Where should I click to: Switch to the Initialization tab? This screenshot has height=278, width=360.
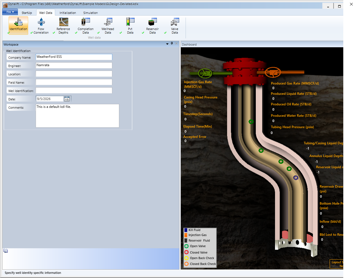(68, 13)
